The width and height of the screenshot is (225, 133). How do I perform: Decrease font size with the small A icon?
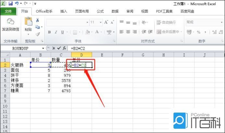[x=112, y=22]
